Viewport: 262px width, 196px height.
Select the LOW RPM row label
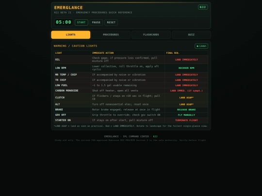tap(61, 68)
